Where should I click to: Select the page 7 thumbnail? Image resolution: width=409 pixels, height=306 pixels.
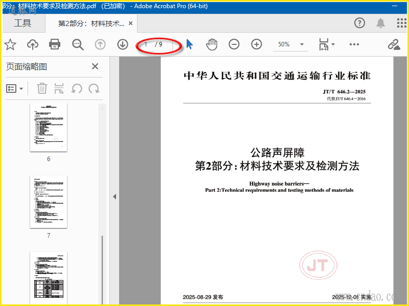coord(49,202)
